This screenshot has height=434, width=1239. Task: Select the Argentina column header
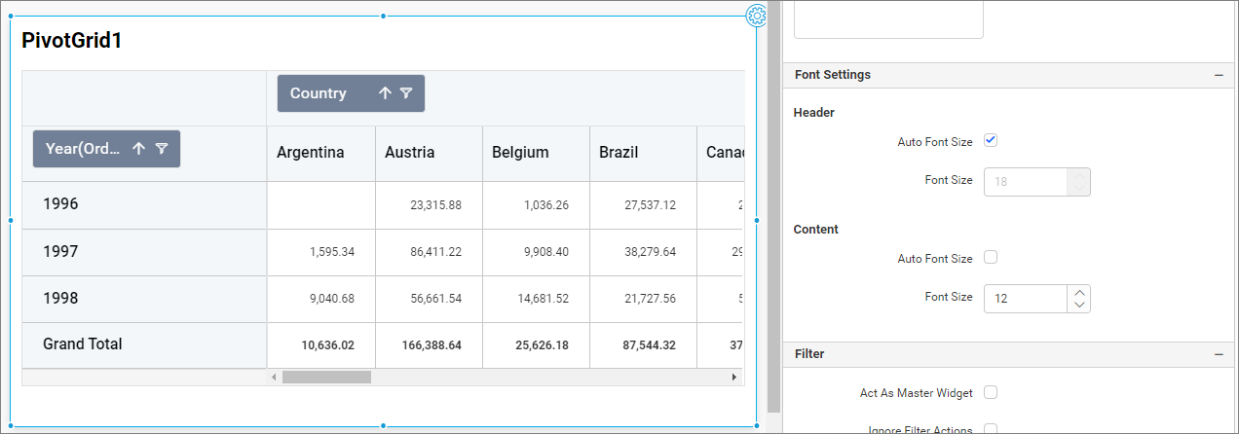pyautogui.click(x=321, y=153)
